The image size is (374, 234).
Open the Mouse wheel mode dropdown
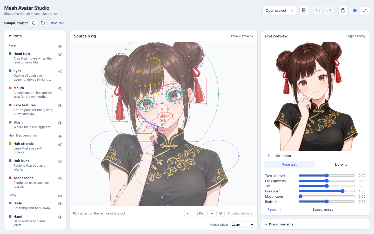tap(242, 225)
